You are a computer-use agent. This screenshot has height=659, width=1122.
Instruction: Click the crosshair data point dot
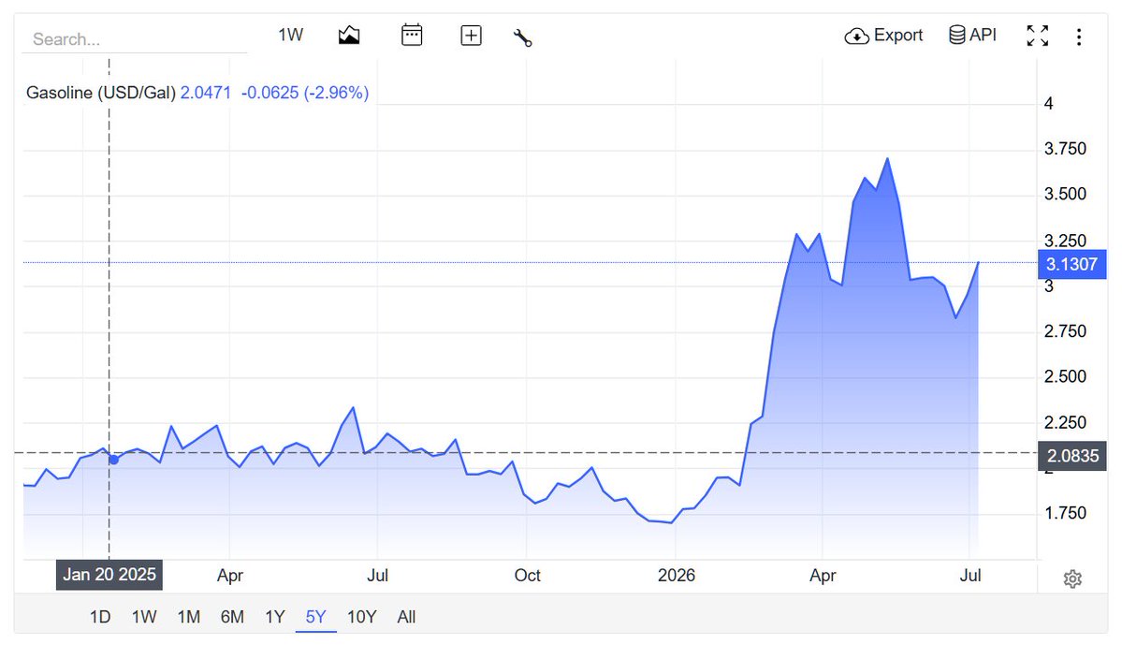click(114, 460)
